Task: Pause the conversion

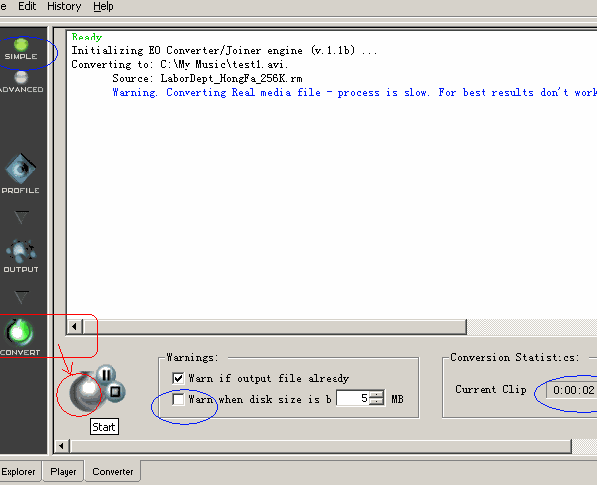Action: pyautogui.click(x=107, y=375)
